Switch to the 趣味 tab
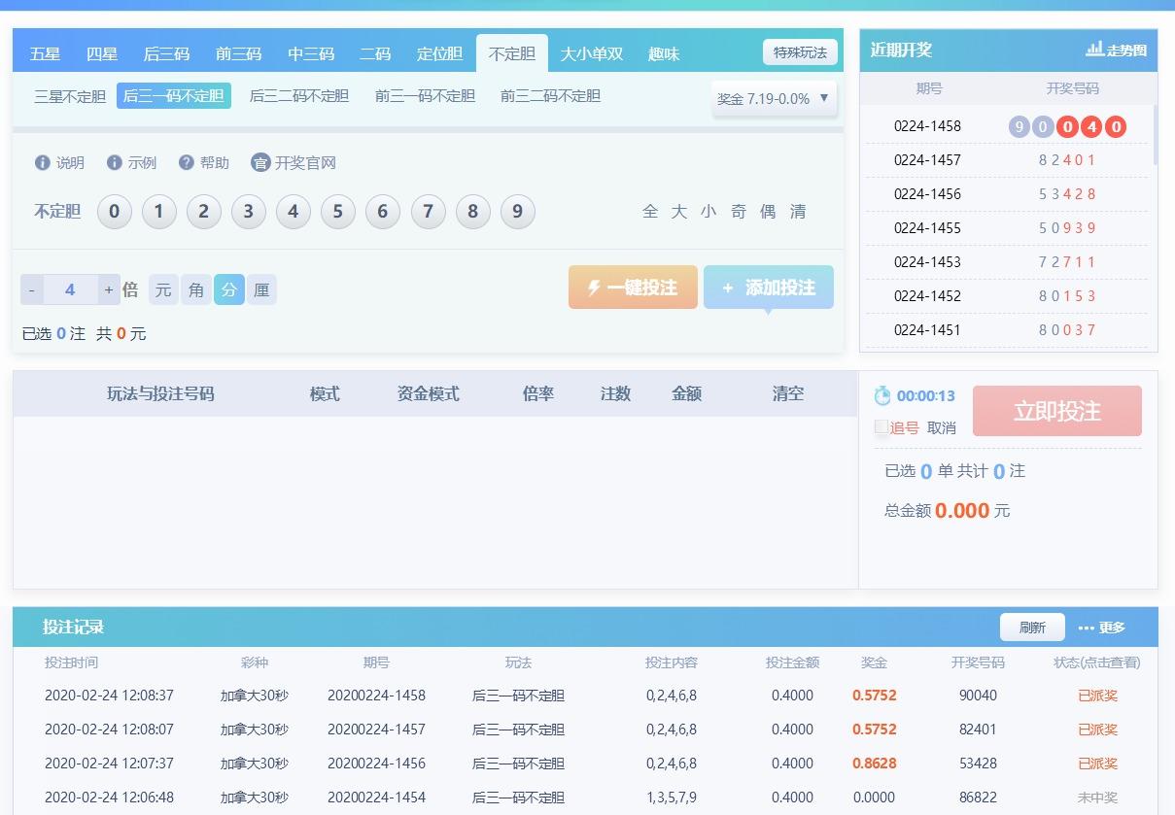Image resolution: width=1175 pixels, height=815 pixels. pos(664,53)
